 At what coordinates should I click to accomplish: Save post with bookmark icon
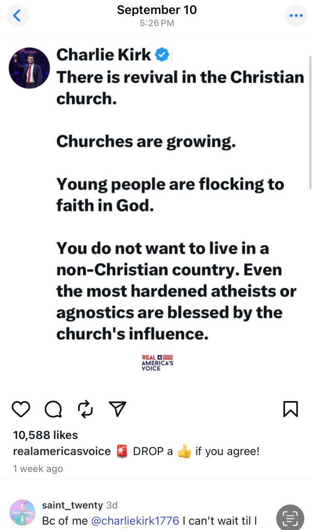(x=291, y=409)
